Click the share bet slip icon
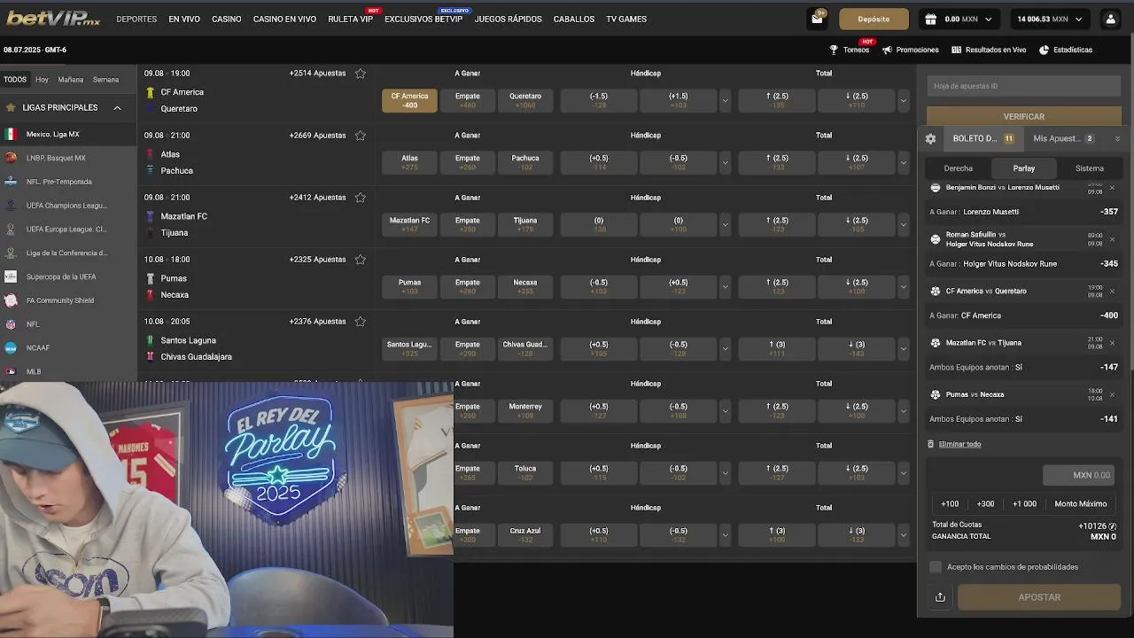The width and height of the screenshot is (1134, 638). (940, 597)
